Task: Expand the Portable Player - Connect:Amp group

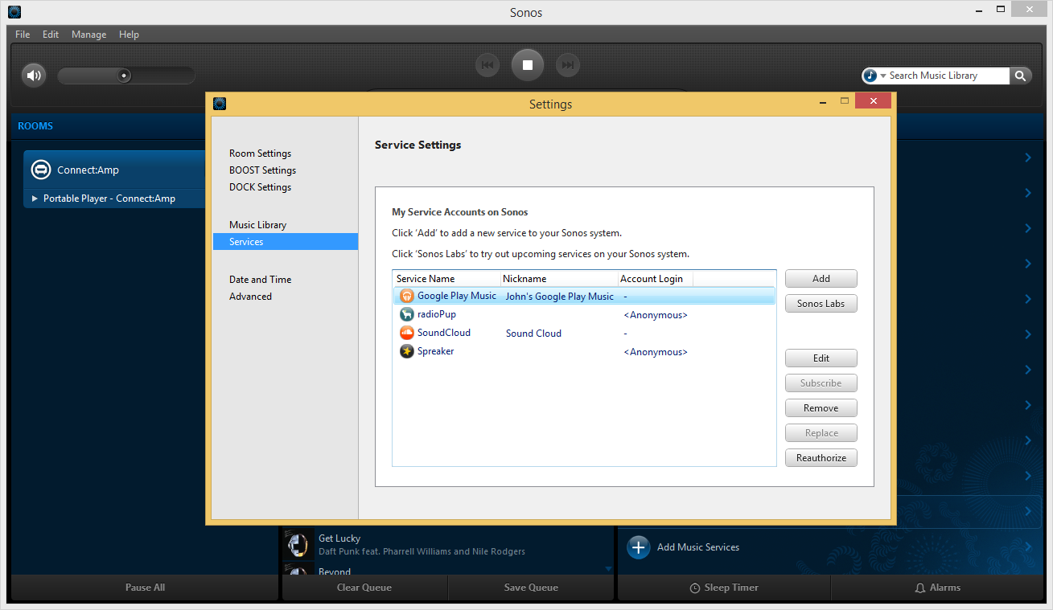Action: coord(35,199)
